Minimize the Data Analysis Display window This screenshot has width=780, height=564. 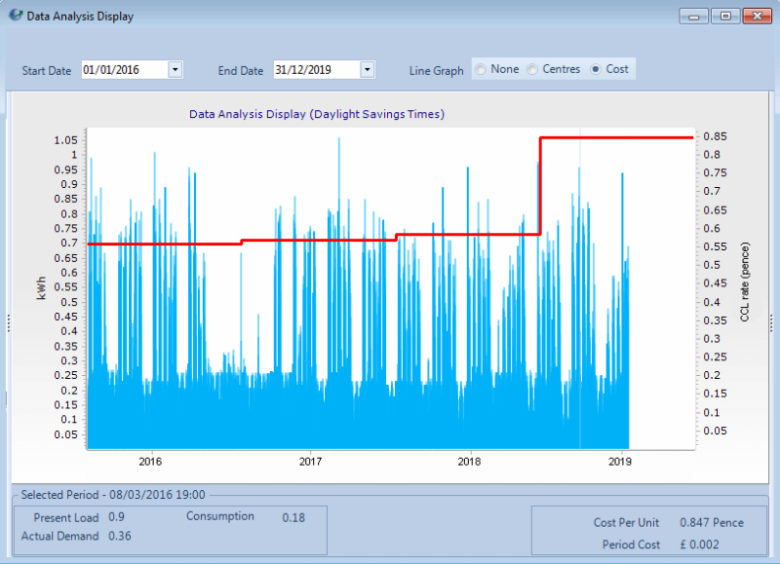(694, 16)
